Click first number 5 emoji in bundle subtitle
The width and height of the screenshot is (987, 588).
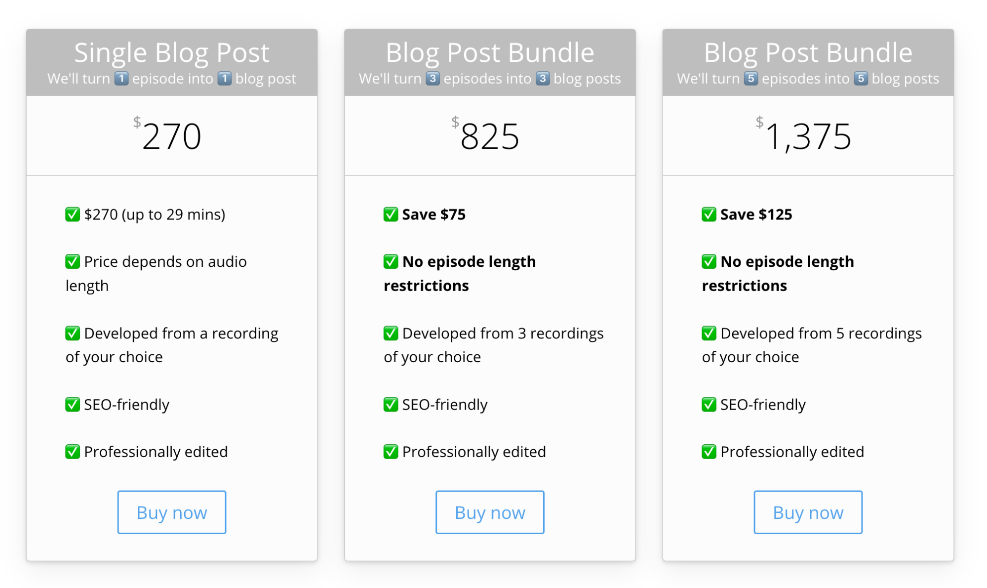750,79
